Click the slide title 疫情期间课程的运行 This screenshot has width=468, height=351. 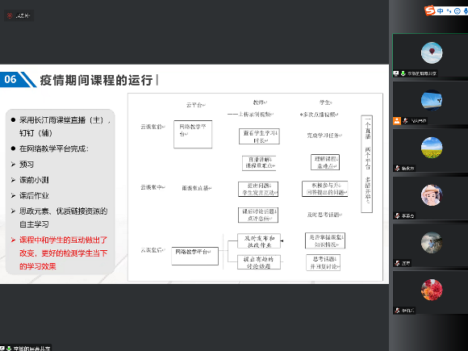pos(96,80)
